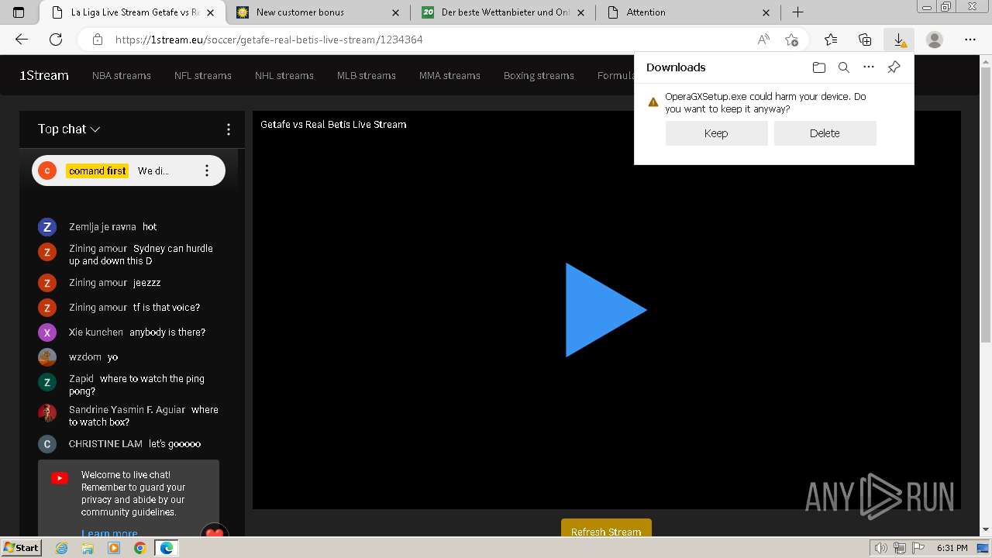
Task: Close the Attention tab
Action: pyautogui.click(x=766, y=12)
